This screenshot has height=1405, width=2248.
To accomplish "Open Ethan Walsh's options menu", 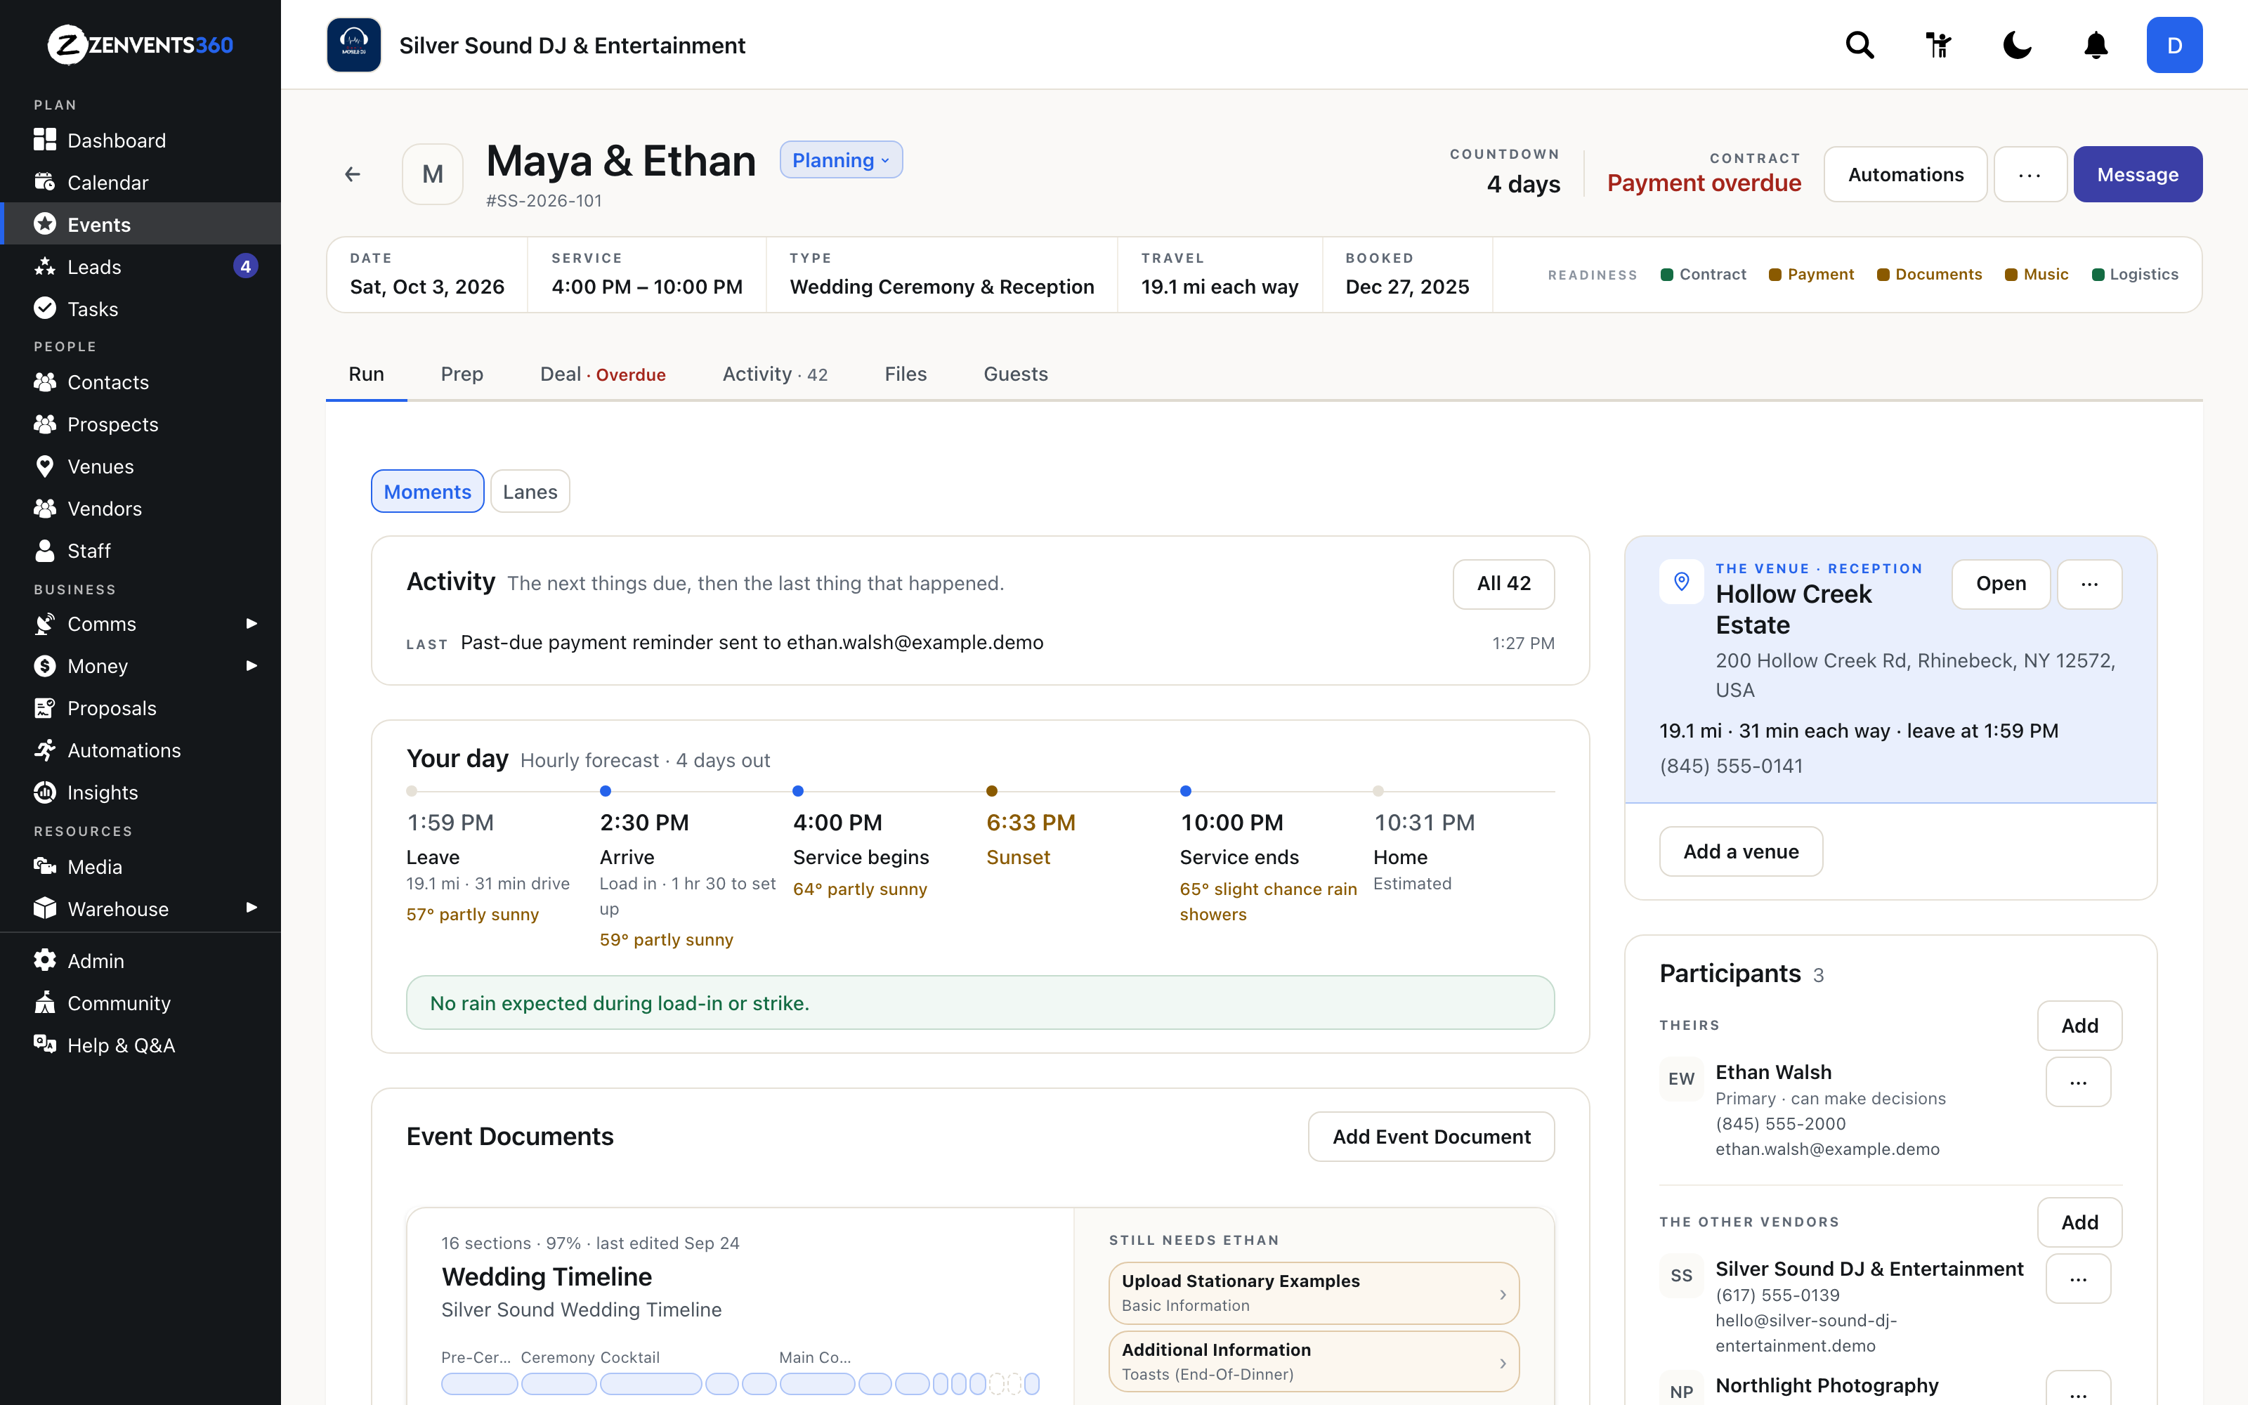I will point(2078,1082).
